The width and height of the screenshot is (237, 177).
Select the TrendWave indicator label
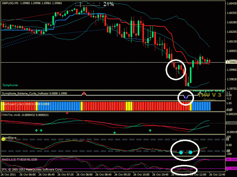[9, 138]
